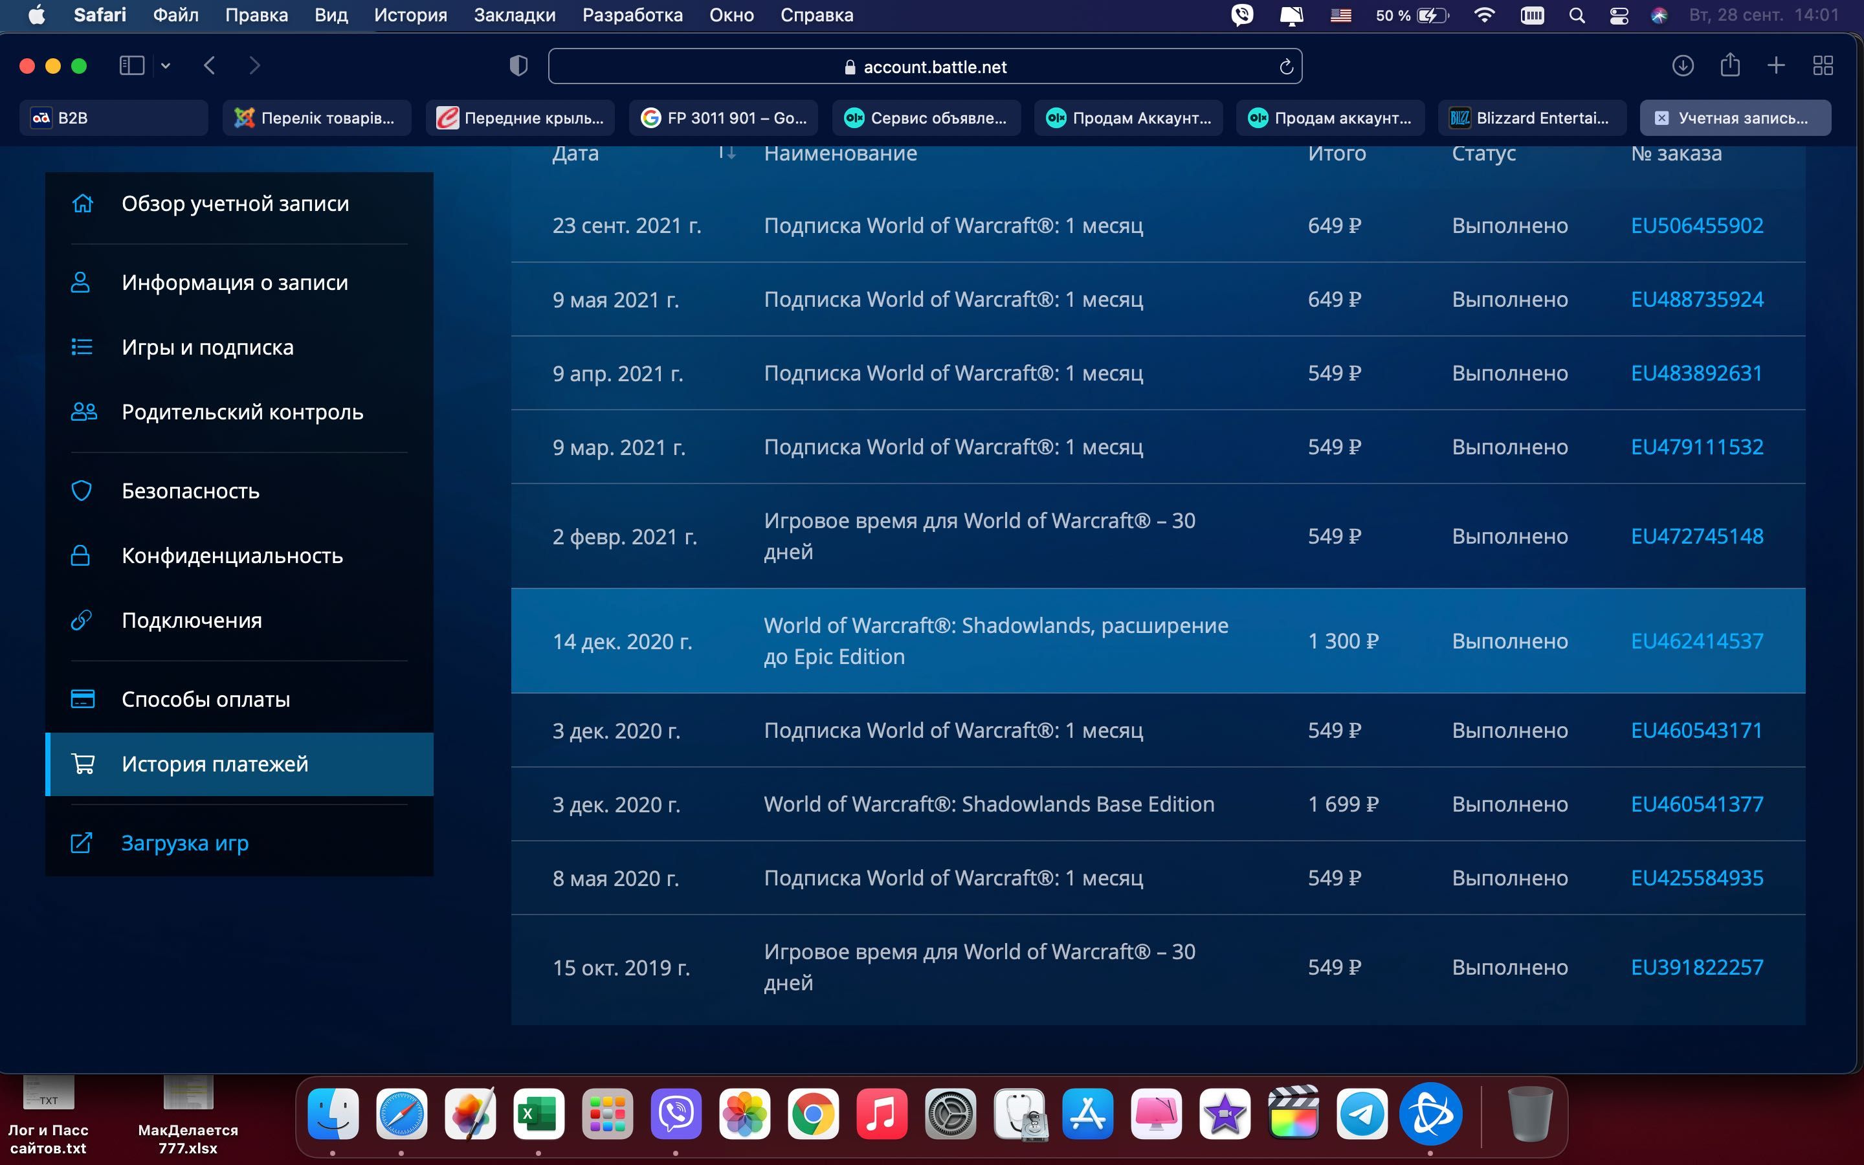Click the account.battle.net address bar
Image resolution: width=1864 pixels, height=1165 pixels.
coord(925,66)
